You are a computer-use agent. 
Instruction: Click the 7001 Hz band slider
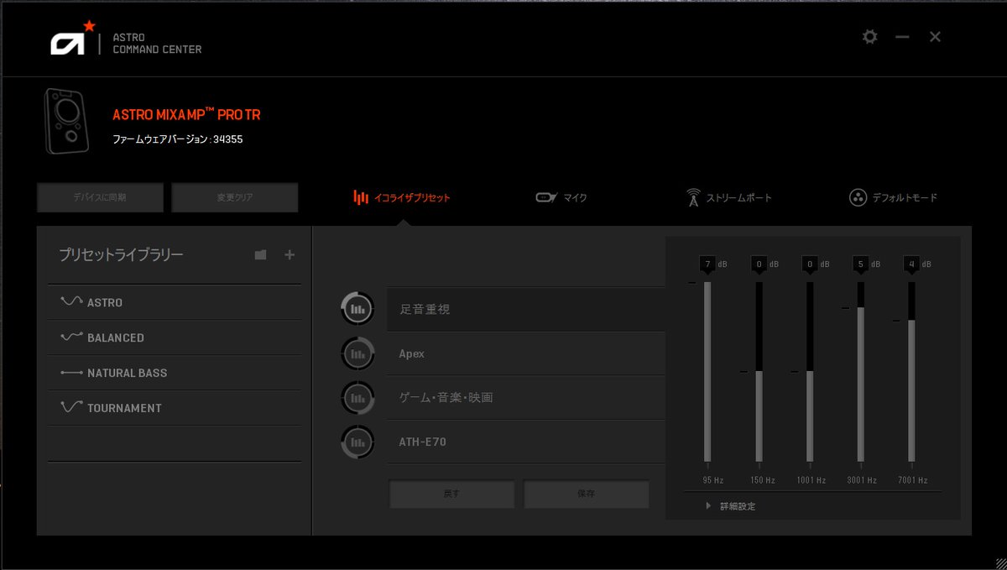tap(911, 372)
